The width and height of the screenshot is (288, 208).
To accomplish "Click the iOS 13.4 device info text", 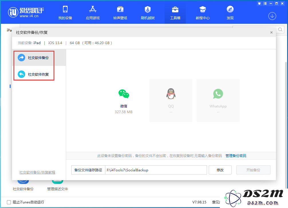I will click(55, 43).
